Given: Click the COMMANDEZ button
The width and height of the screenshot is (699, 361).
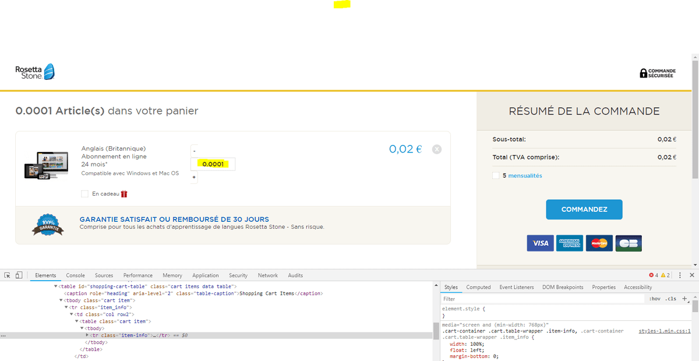Looking at the screenshot, I should (584, 210).
